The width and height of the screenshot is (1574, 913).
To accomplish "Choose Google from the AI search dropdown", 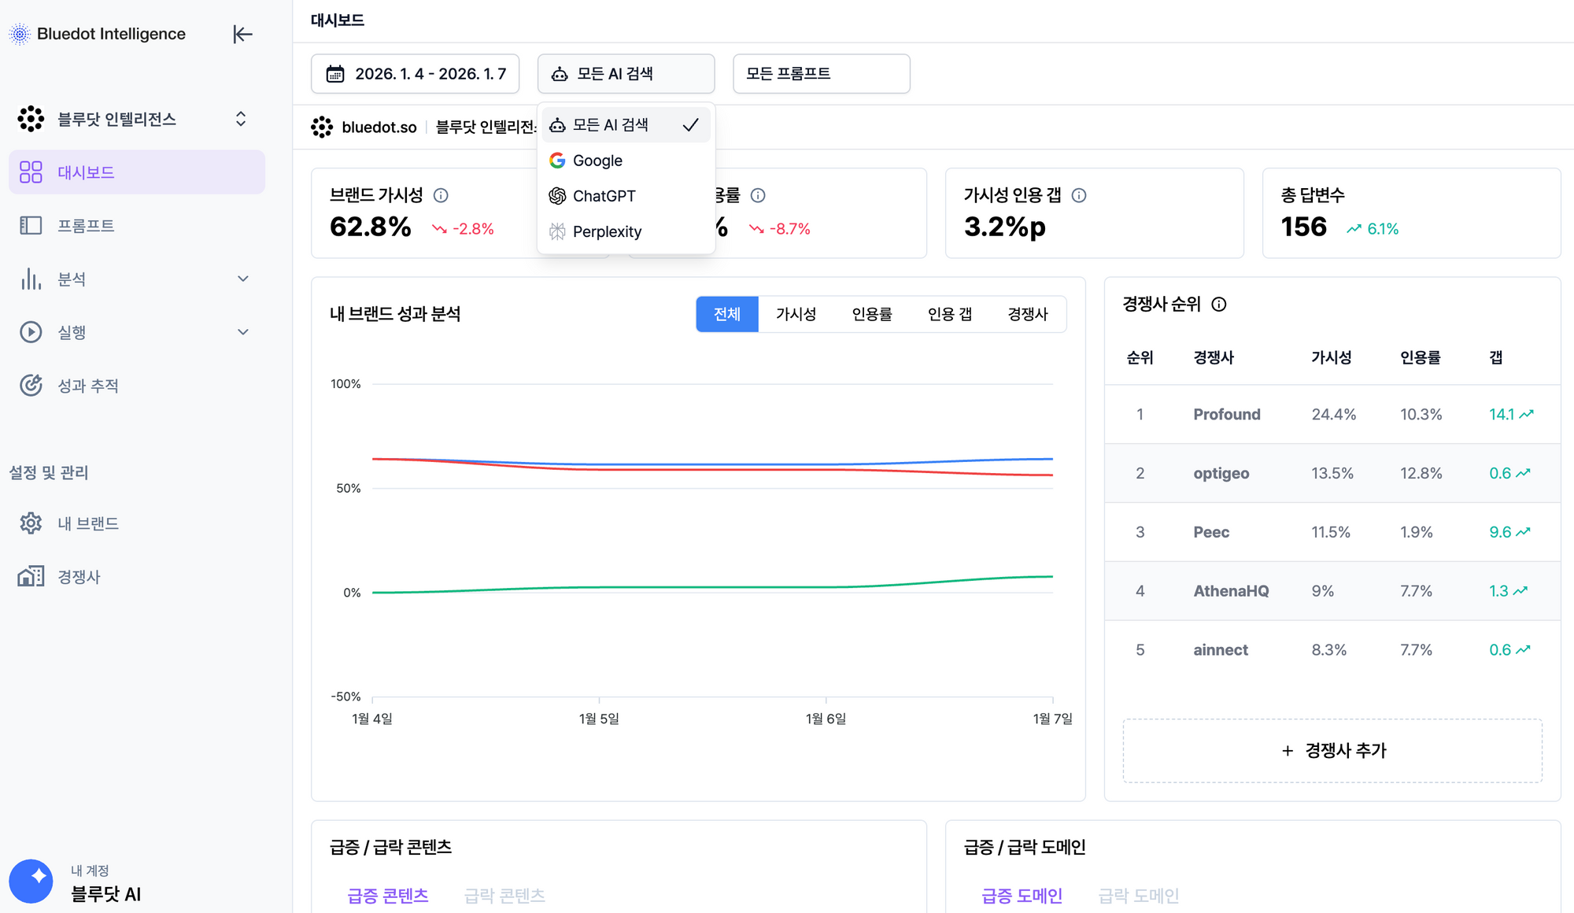I will 597,161.
